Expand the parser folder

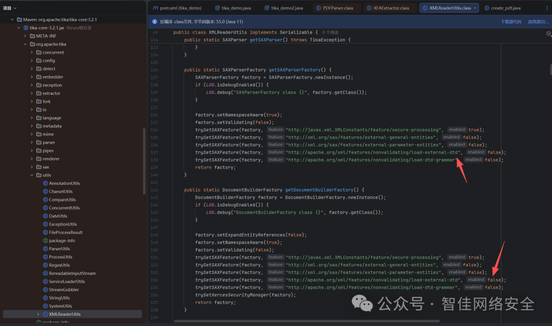(32, 143)
